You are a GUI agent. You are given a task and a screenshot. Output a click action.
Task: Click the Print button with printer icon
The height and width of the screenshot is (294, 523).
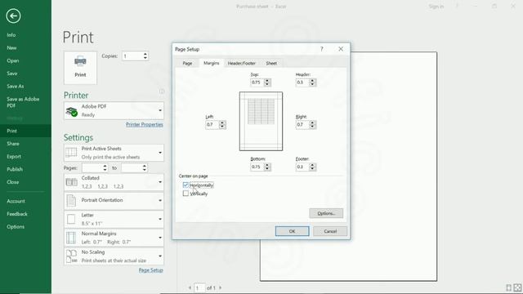pyautogui.click(x=80, y=68)
